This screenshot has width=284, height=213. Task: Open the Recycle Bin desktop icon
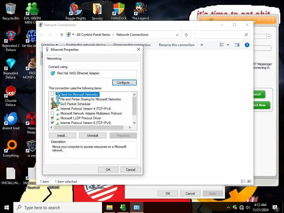(11, 11)
